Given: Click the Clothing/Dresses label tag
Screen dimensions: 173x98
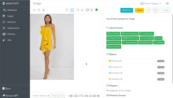Looking at the screenshot, I should click(x=130, y=34).
